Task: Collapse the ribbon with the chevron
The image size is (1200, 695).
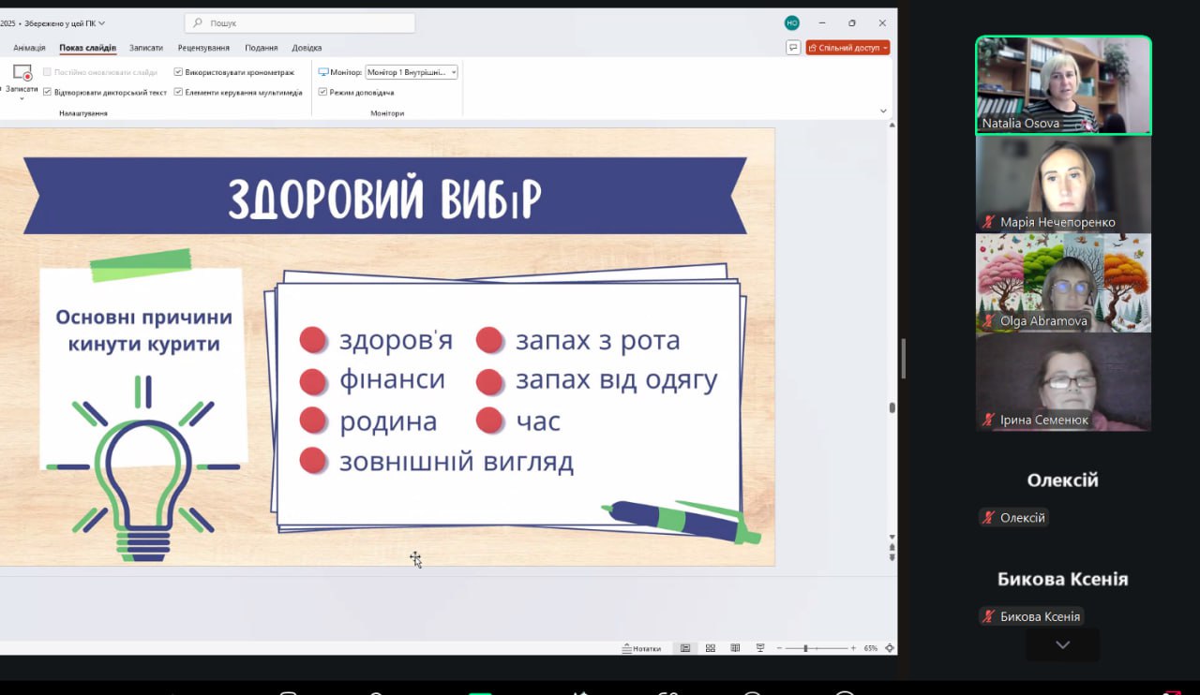Action: click(883, 111)
